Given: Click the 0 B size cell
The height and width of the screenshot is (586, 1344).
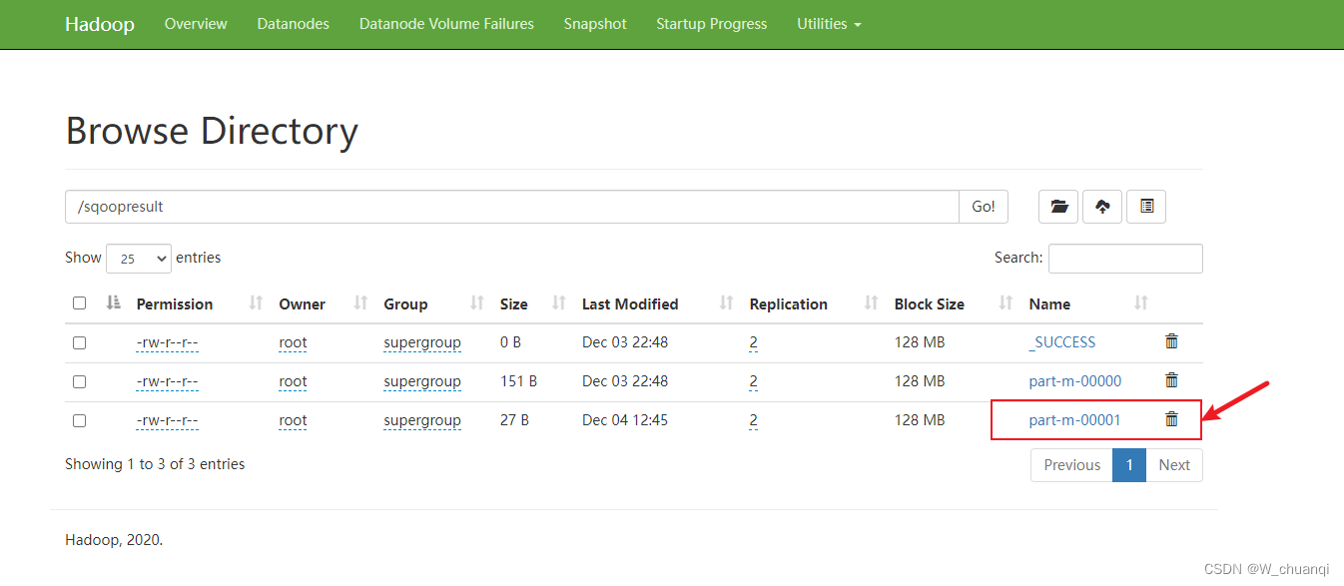Looking at the screenshot, I should click(x=510, y=341).
